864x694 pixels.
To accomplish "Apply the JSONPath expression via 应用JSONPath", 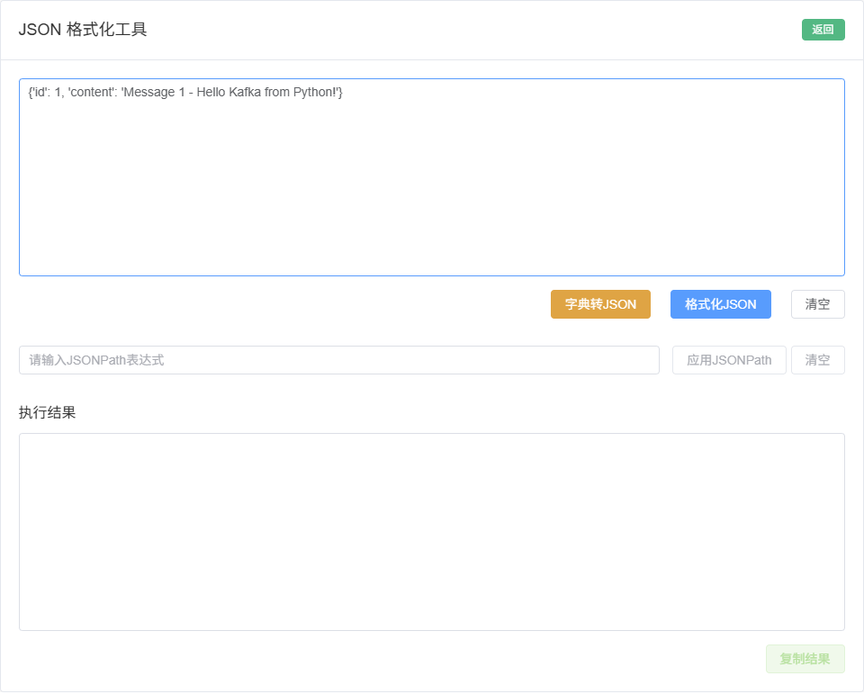I will pos(729,360).
